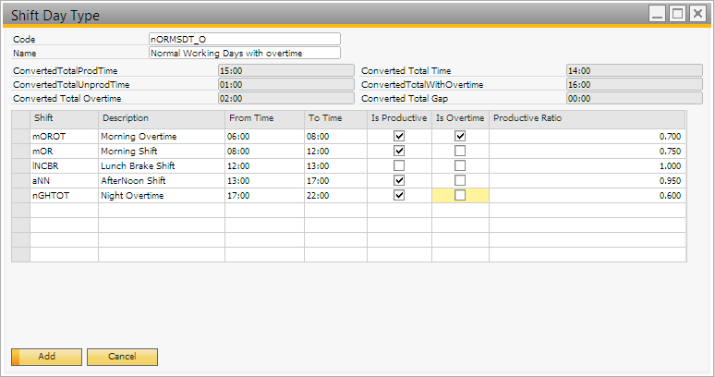715x377 pixels.
Task: Click the nGHTOT shift code cell
Action: point(64,196)
